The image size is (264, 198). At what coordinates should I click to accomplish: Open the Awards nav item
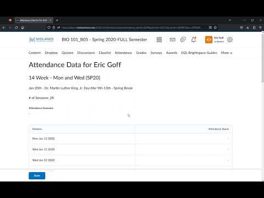click(x=172, y=53)
